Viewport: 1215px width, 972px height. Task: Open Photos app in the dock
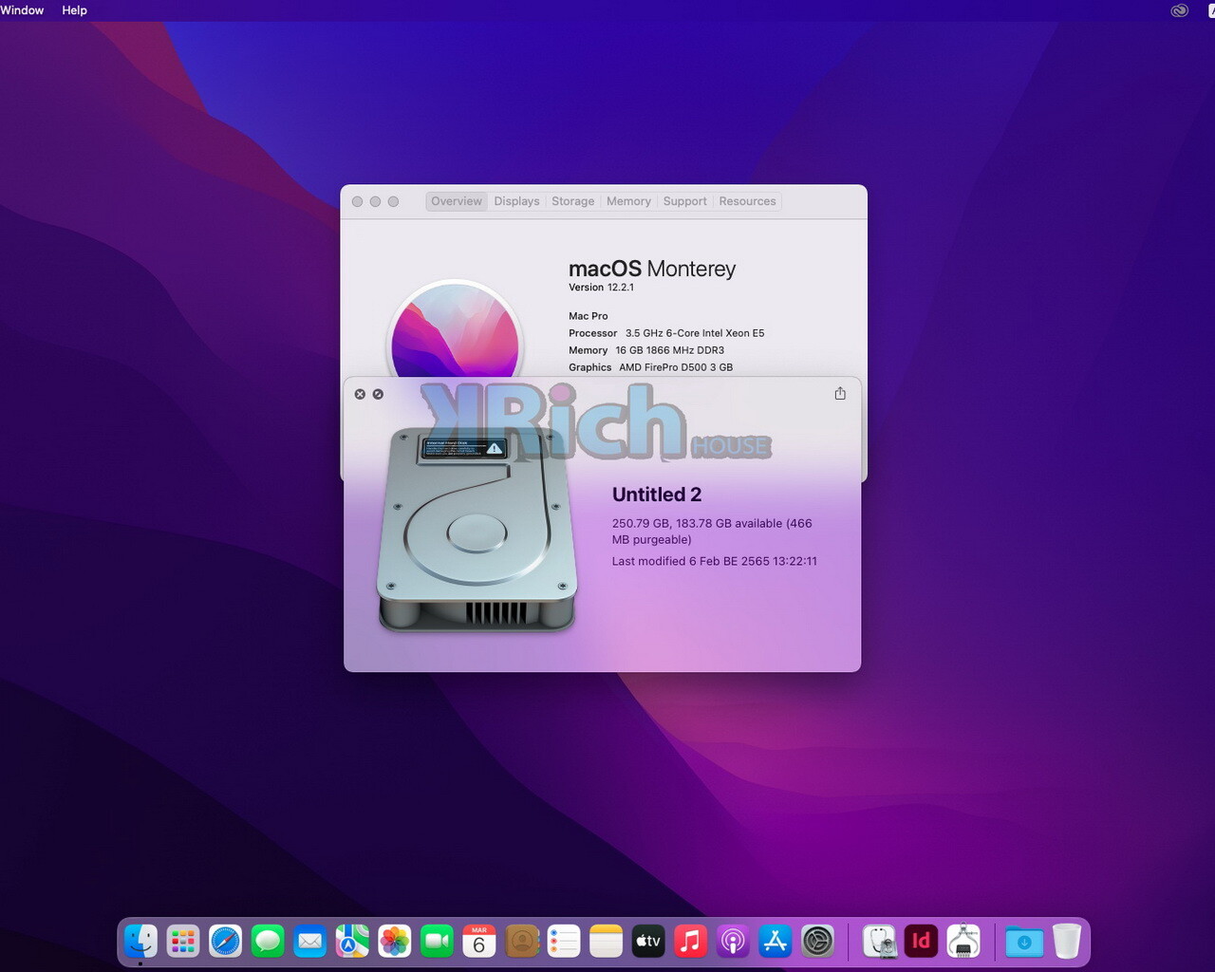pyautogui.click(x=395, y=942)
